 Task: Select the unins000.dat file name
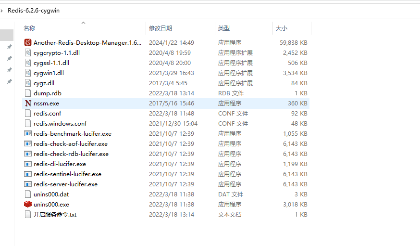tap(51, 194)
